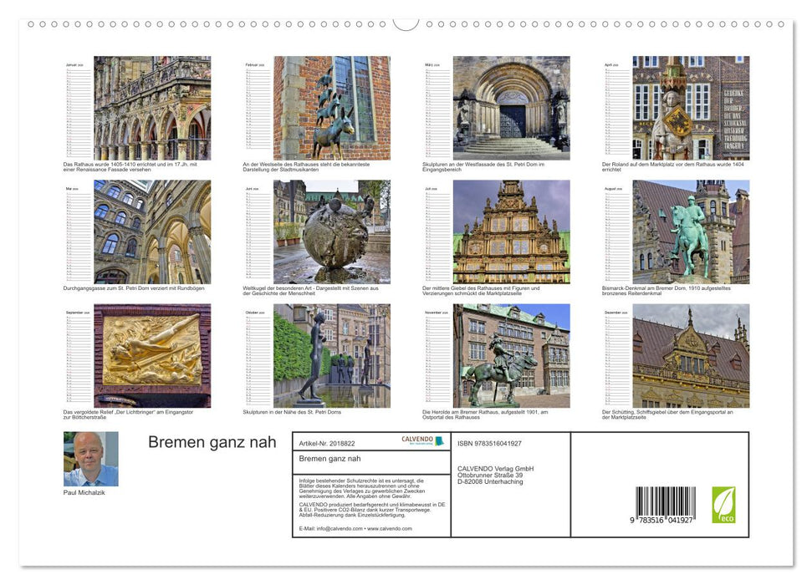This screenshot has height=585, width=812.
Task: Click the red Juli month label
Action: 429,191
